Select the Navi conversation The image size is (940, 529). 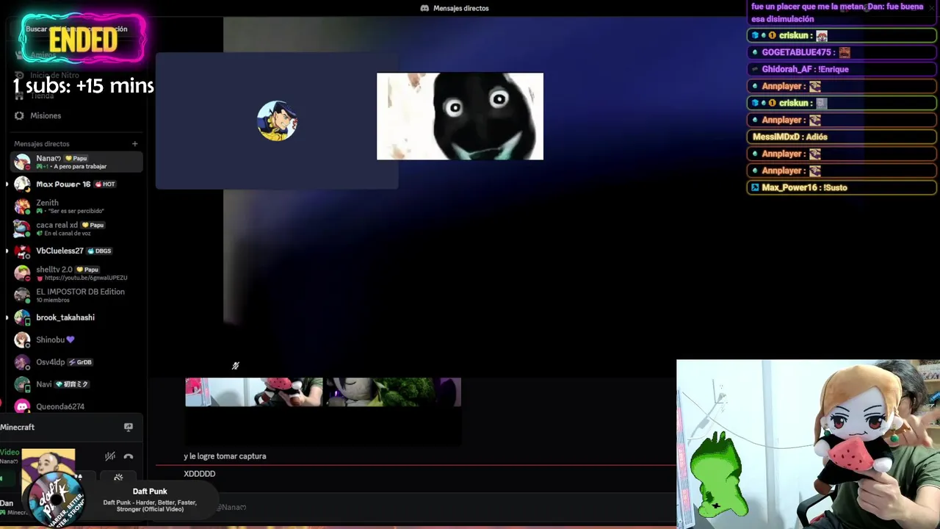[76, 384]
